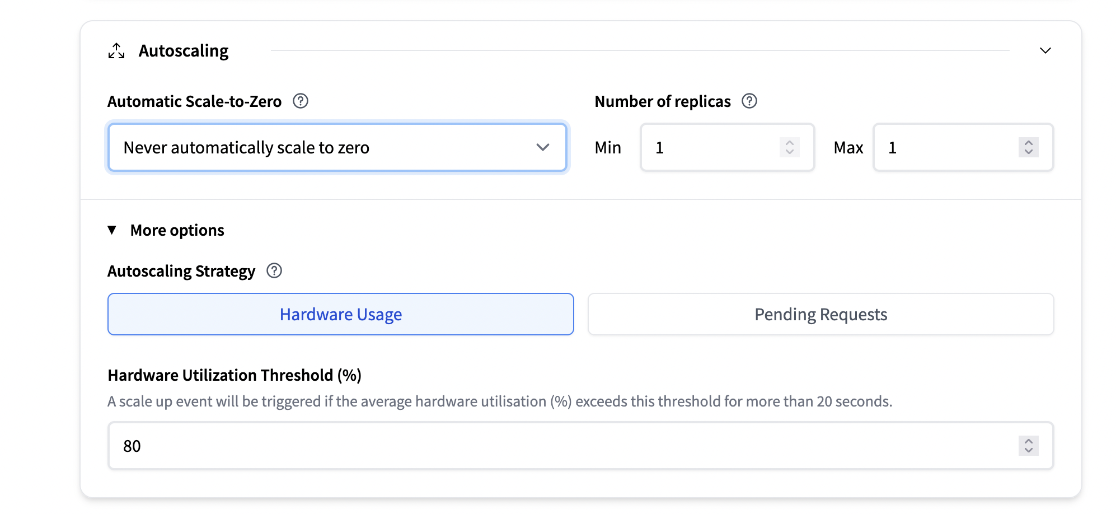Select Pending Requests strategy
1116x514 pixels.
(820, 315)
